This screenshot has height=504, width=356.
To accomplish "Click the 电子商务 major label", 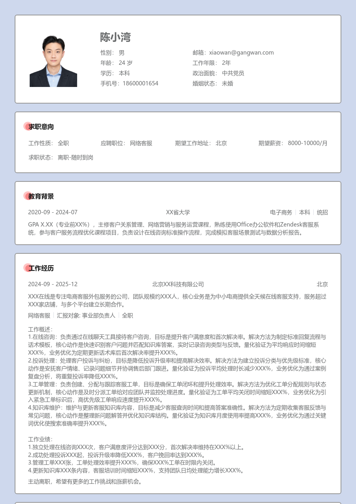I will pyautogui.click(x=281, y=212).
